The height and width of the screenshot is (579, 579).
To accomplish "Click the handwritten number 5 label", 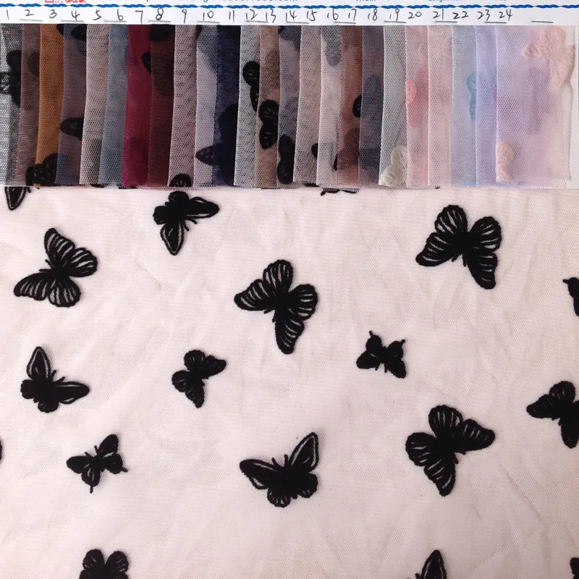I will click(x=97, y=15).
